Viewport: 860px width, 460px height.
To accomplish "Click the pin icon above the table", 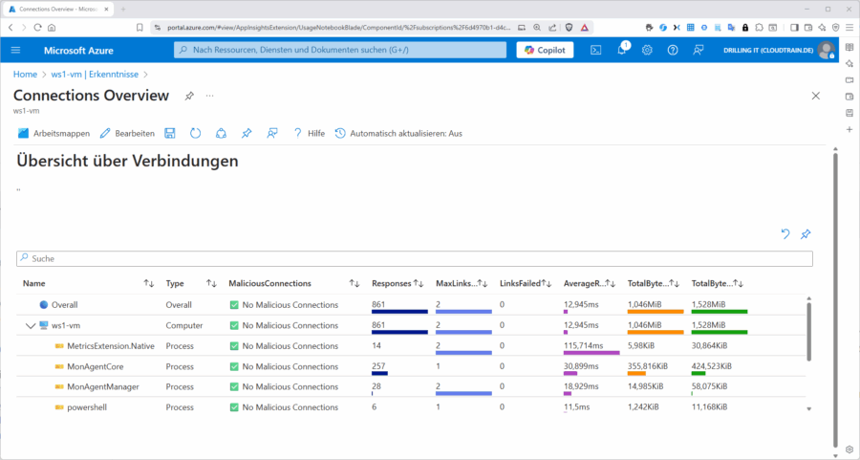I will pos(806,234).
